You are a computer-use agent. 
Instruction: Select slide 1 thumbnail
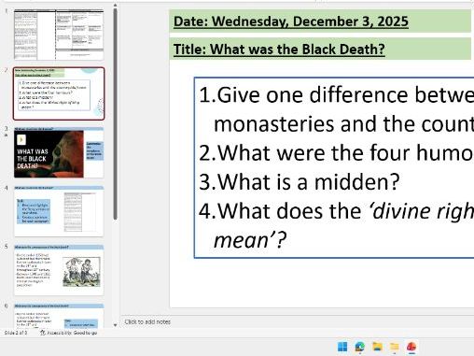coord(59,35)
